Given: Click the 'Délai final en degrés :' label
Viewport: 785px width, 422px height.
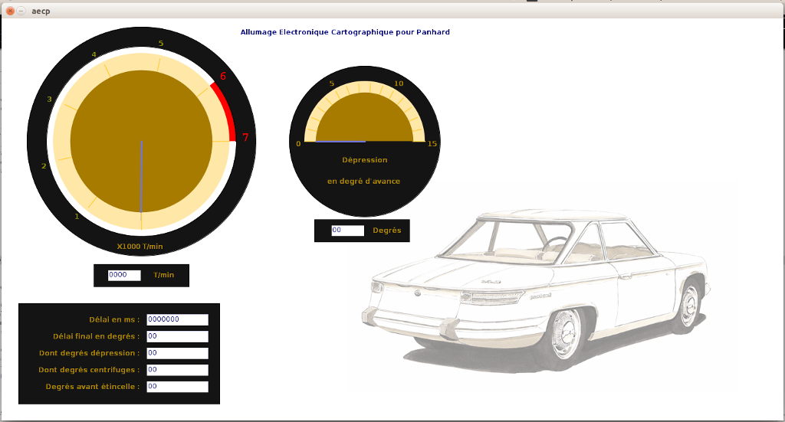Looking at the screenshot, I should point(97,336).
